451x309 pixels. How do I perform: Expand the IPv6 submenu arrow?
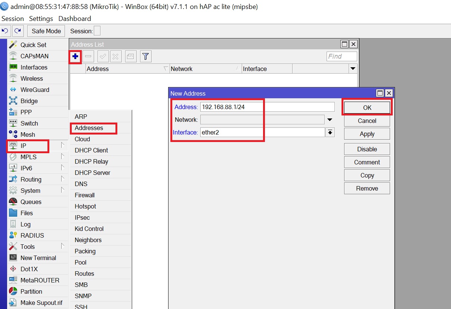(x=63, y=168)
